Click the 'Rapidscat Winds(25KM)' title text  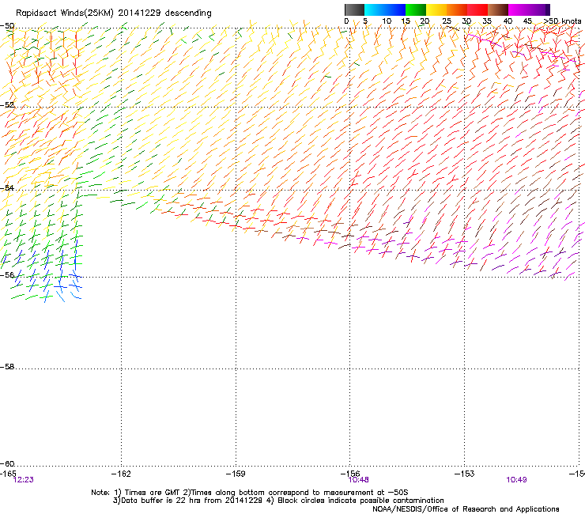[x=65, y=13]
